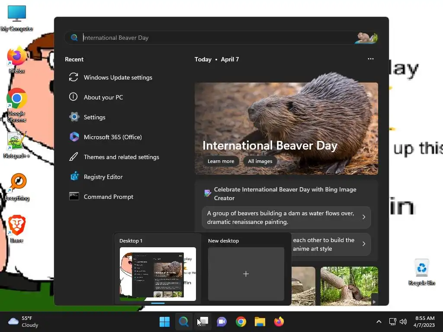
Task: Open the beaver gnawing tree thumbnail
Action: tap(349, 286)
